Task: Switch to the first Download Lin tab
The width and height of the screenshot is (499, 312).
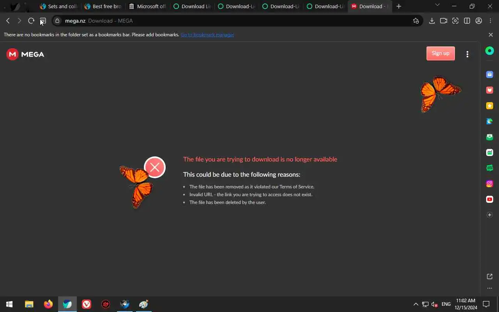Action: [192, 6]
